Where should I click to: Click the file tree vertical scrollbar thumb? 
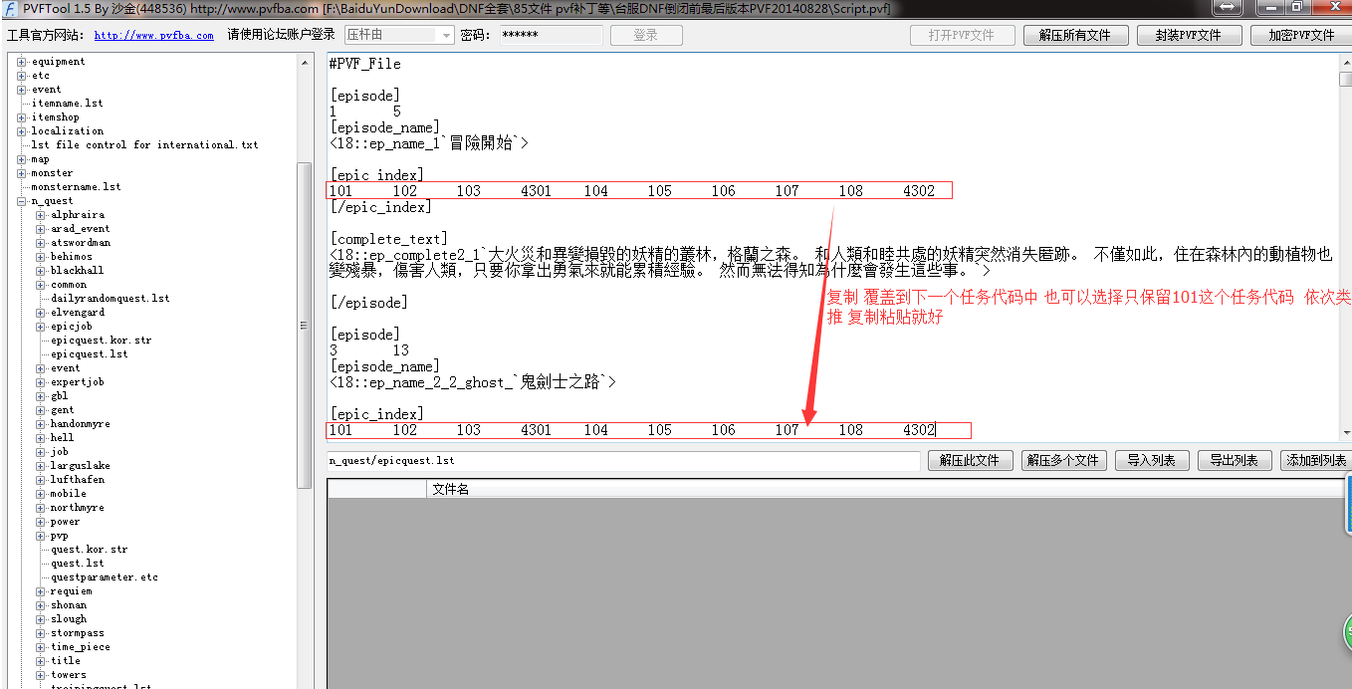(x=305, y=325)
